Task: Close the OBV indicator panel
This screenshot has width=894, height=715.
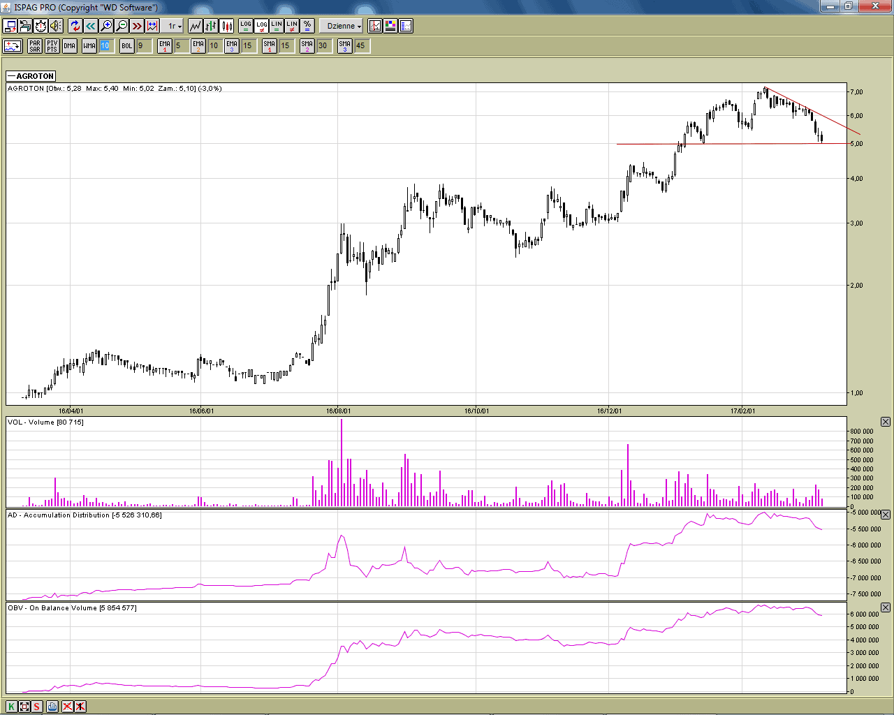Action: point(886,607)
